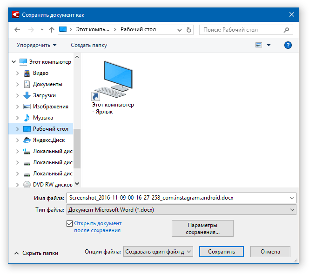Click the Имя файла text field
The width and height of the screenshot is (309, 274).
pyautogui.click(x=177, y=198)
